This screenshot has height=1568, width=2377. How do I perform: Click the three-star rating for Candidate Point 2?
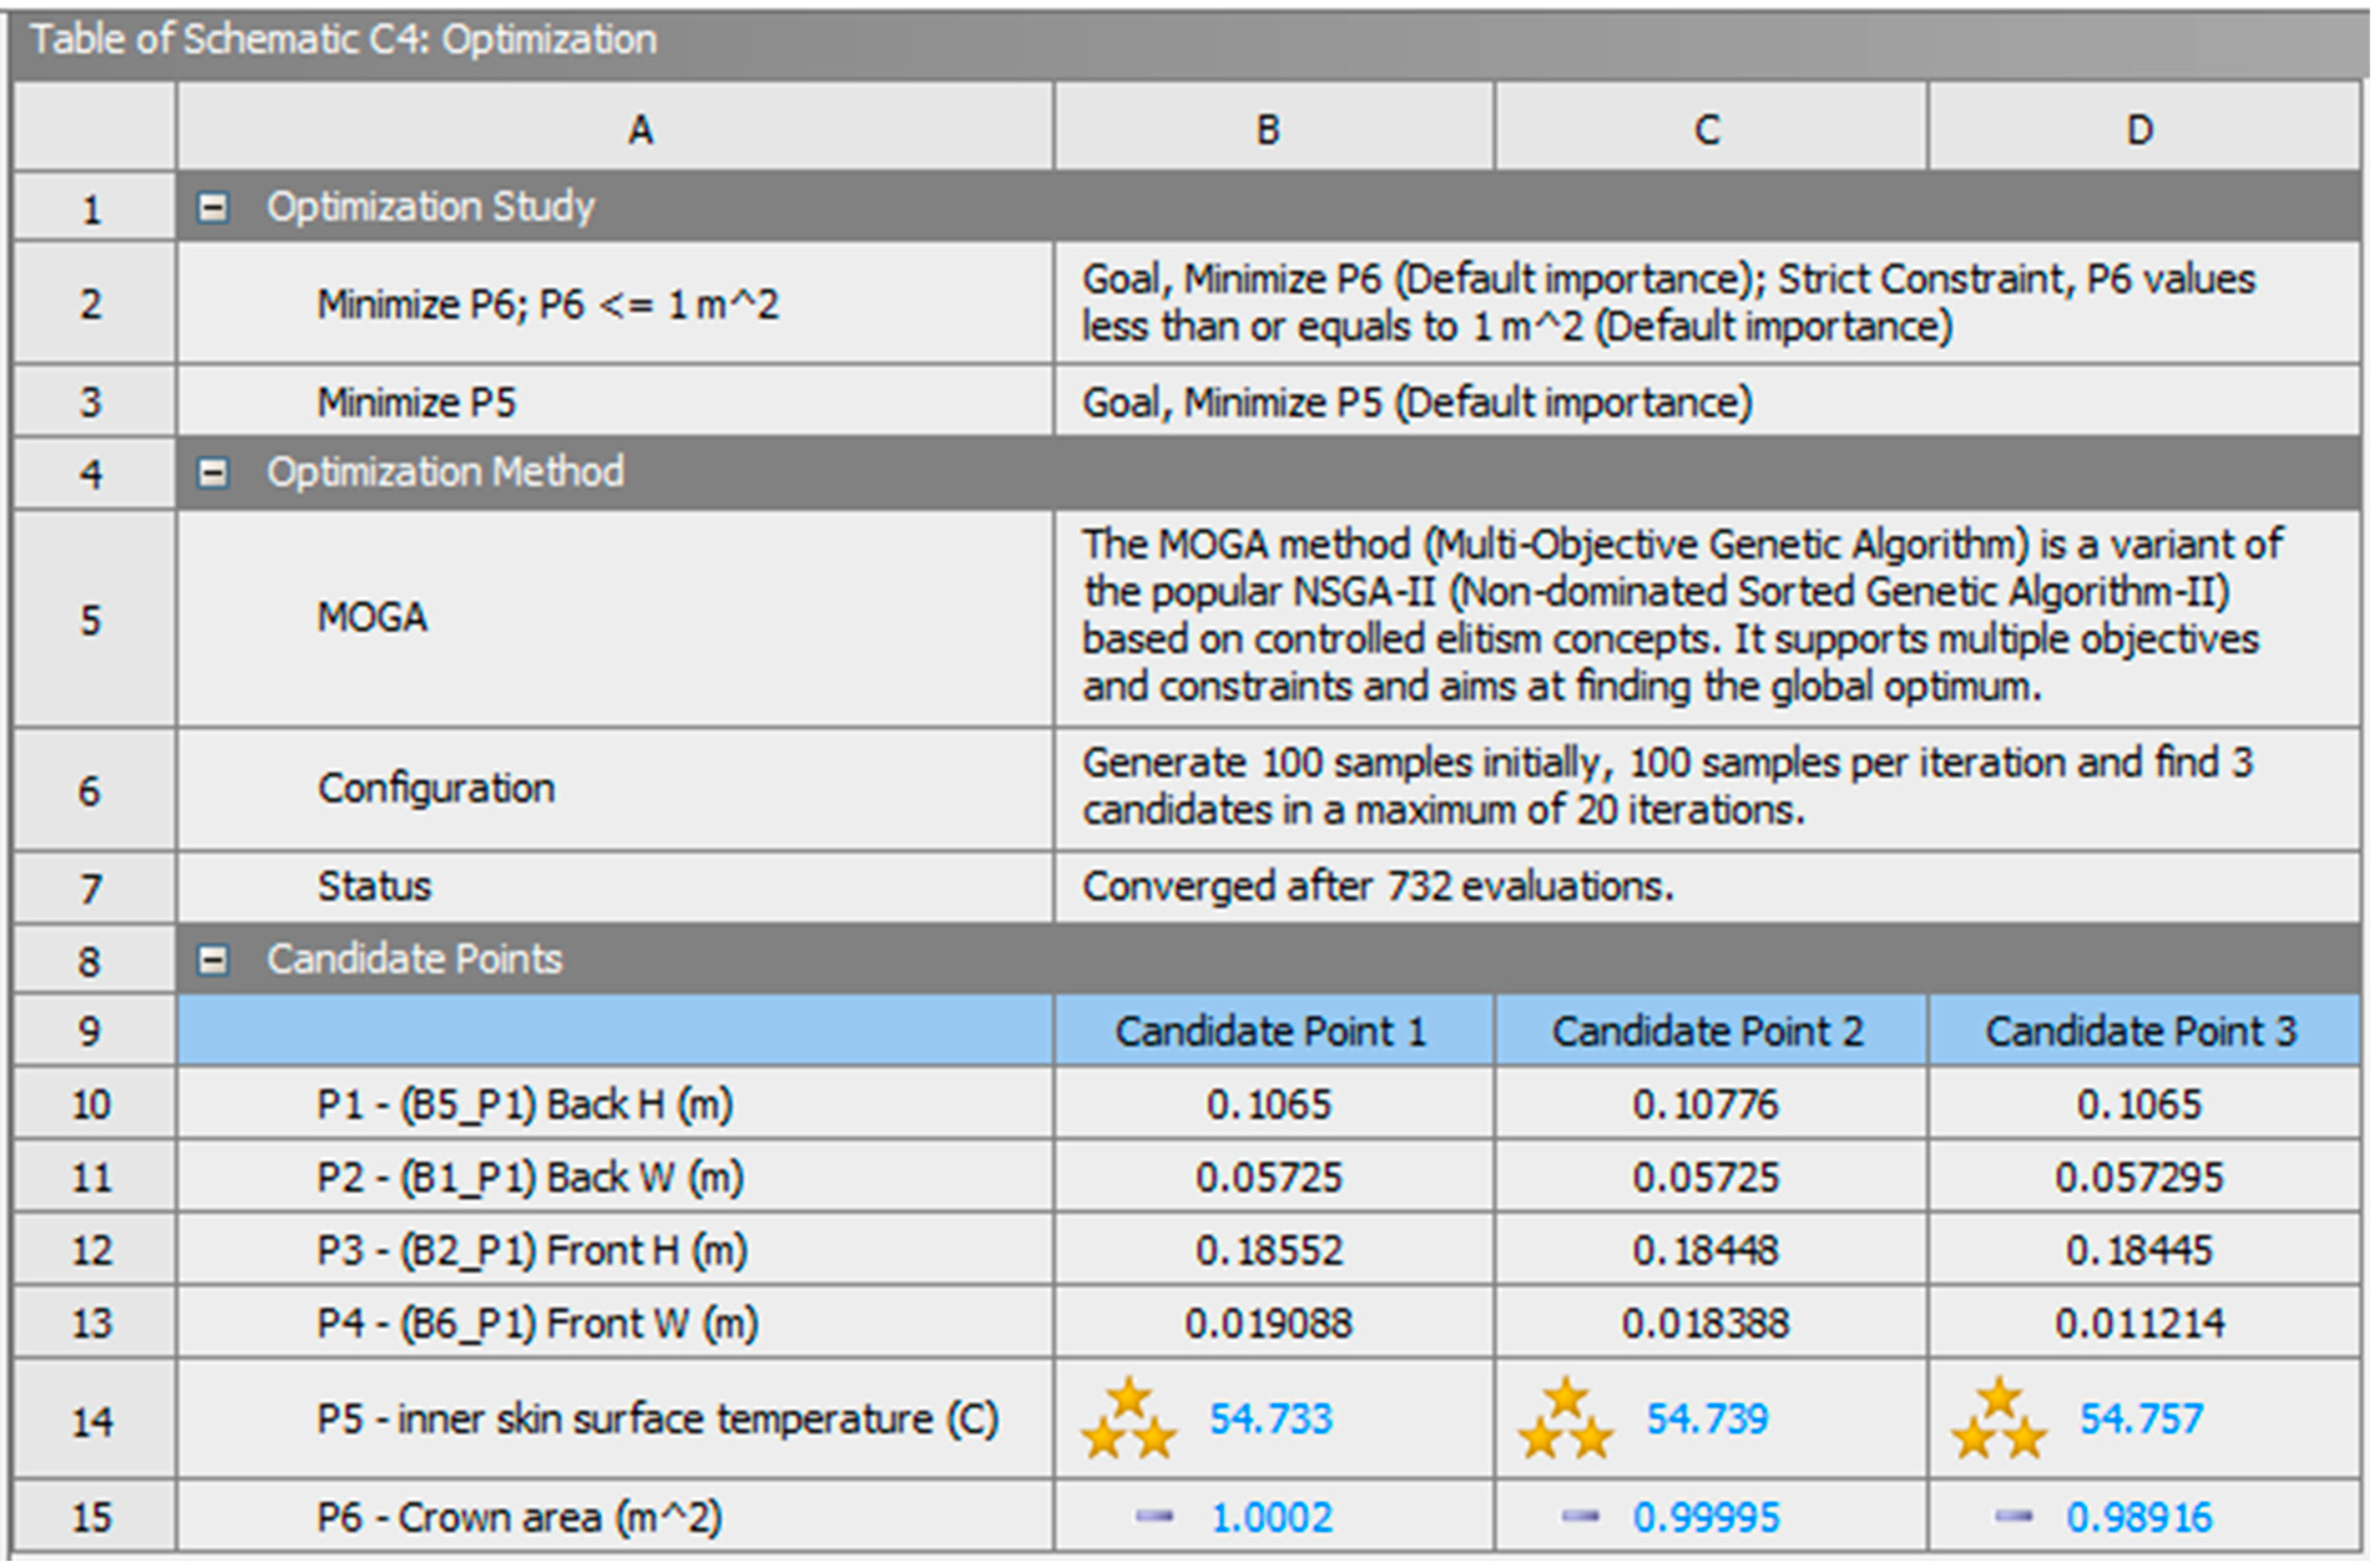[x=1566, y=1419]
